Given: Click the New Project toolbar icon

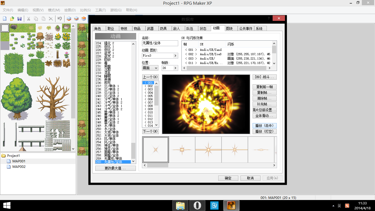Looking at the screenshot, I should pyautogui.click(x=5, y=19).
